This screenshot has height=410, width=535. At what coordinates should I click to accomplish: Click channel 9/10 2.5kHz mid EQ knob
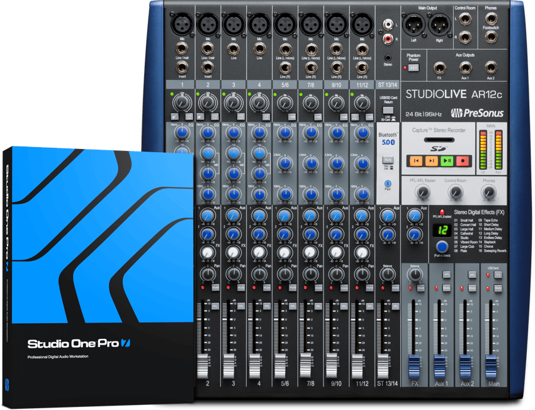coord(337,163)
